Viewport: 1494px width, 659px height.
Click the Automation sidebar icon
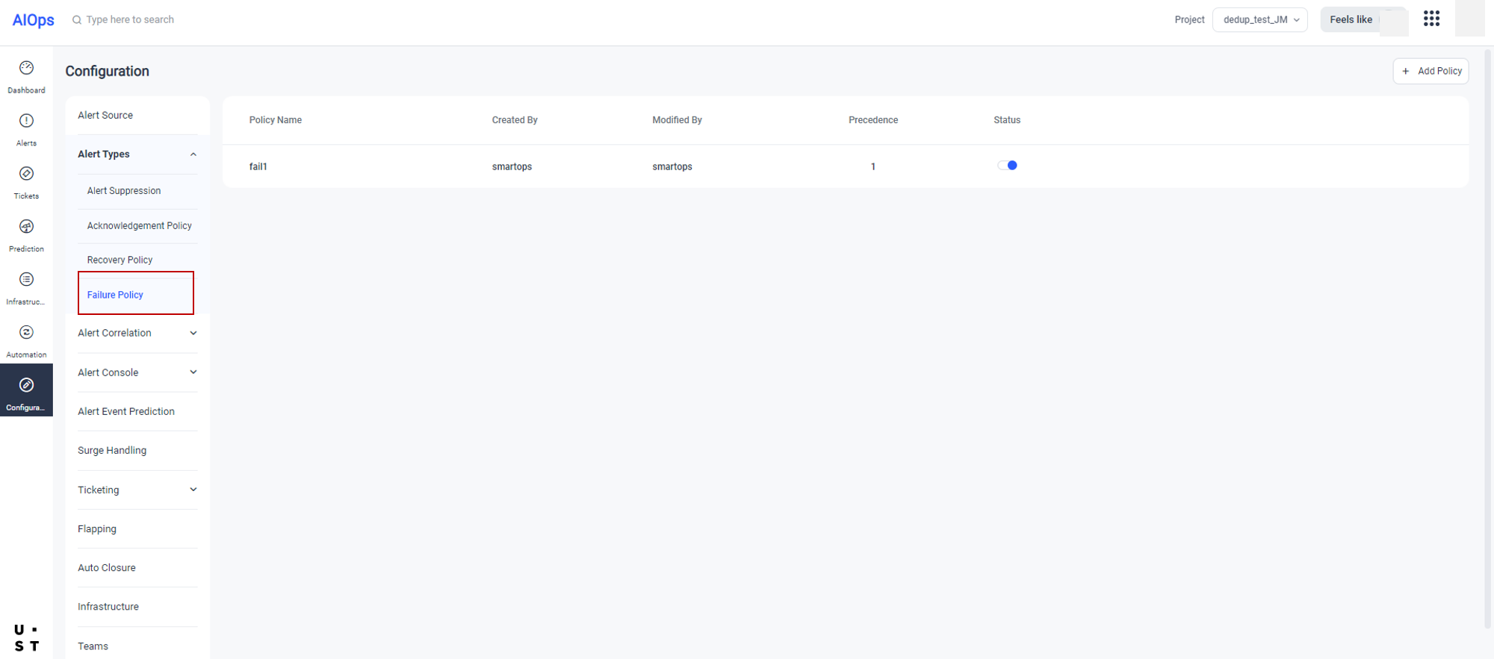[x=26, y=334]
